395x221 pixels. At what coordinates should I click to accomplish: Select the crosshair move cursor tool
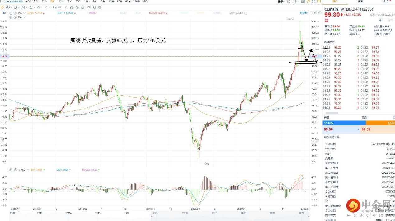[x=2, y=7]
